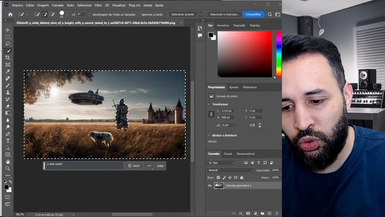Select the Pen tool
Screen dimensions: 385x217
8,134
